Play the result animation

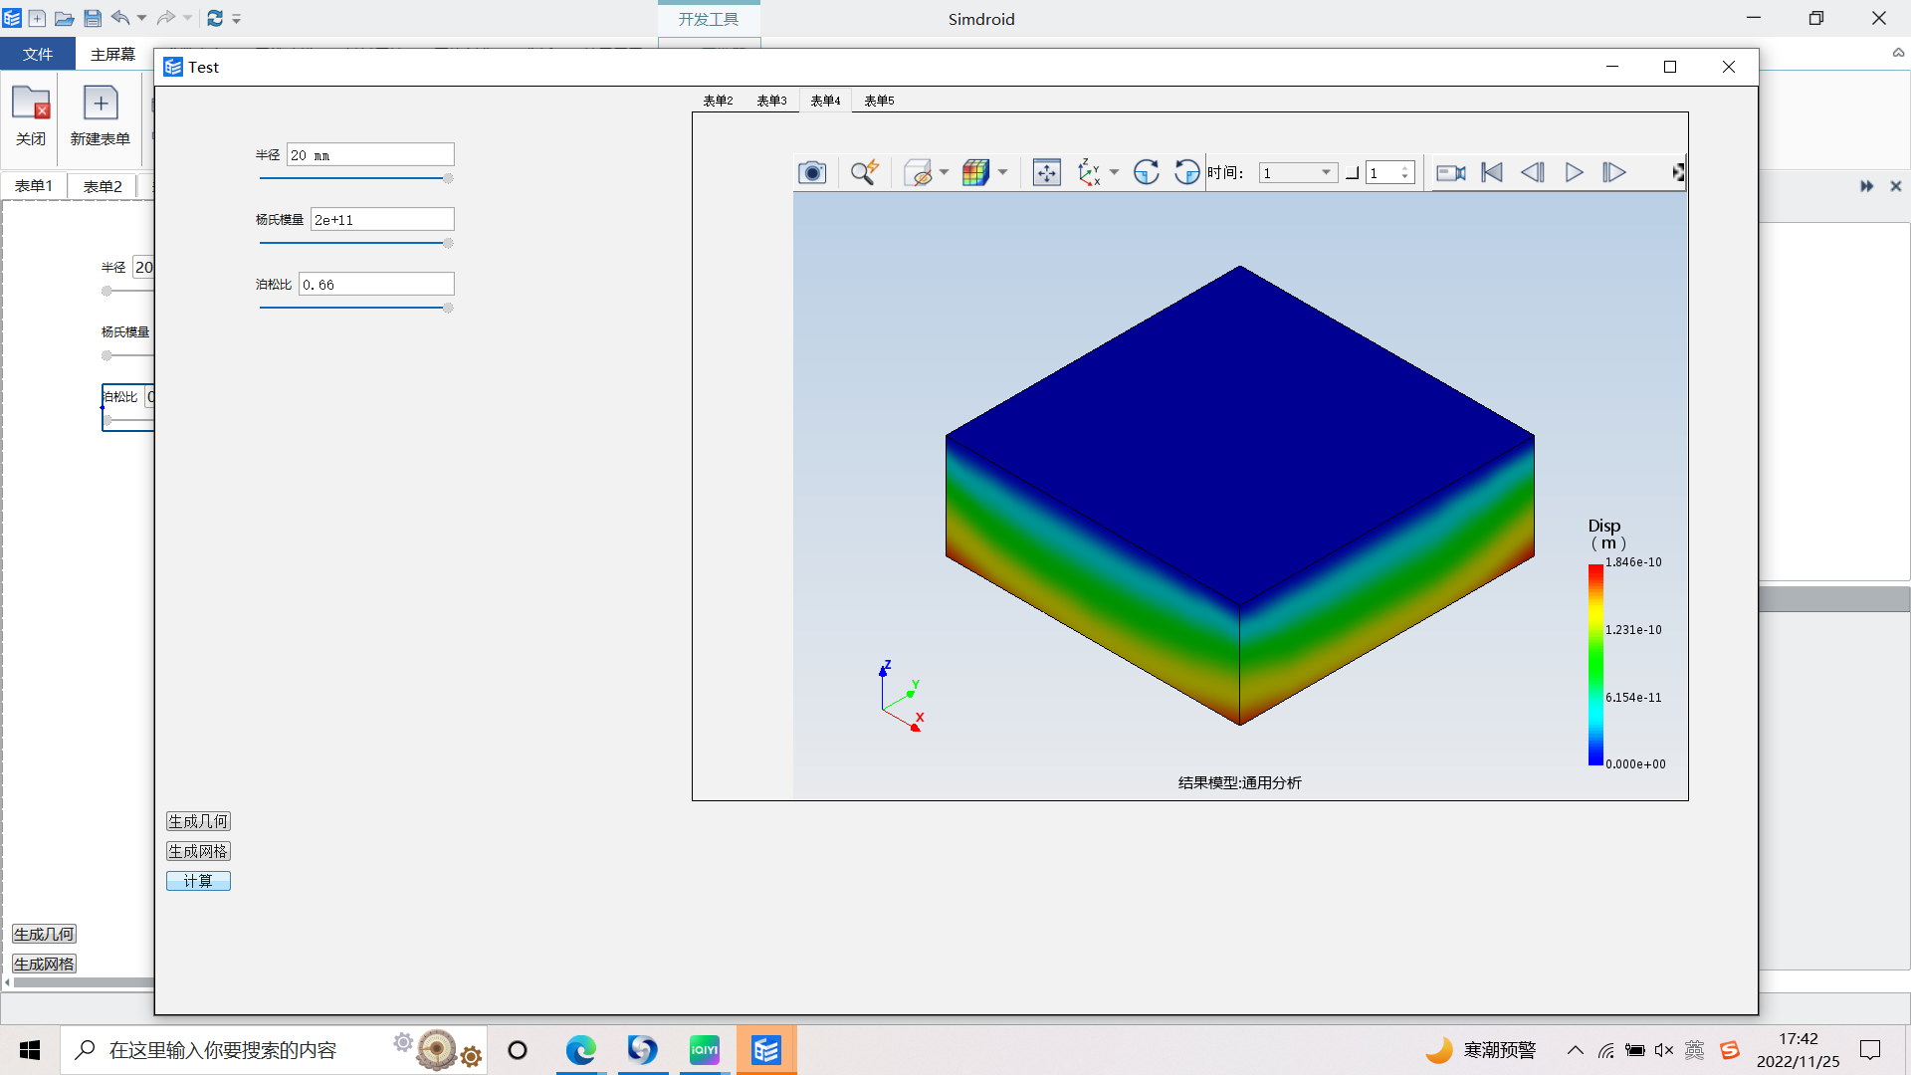coord(1574,173)
